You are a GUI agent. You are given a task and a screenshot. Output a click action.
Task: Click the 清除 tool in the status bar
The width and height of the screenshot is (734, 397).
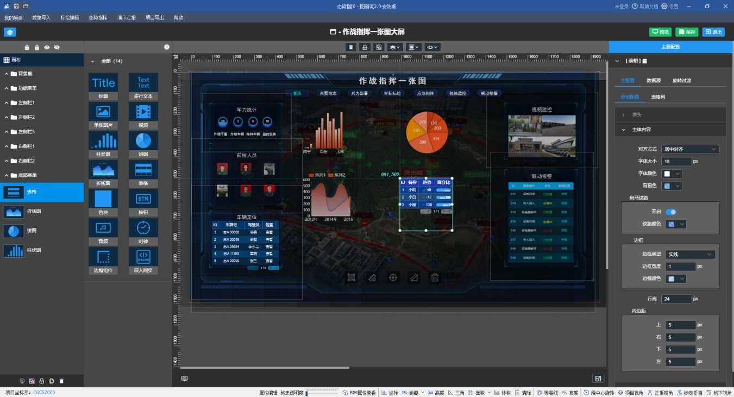[x=523, y=393]
